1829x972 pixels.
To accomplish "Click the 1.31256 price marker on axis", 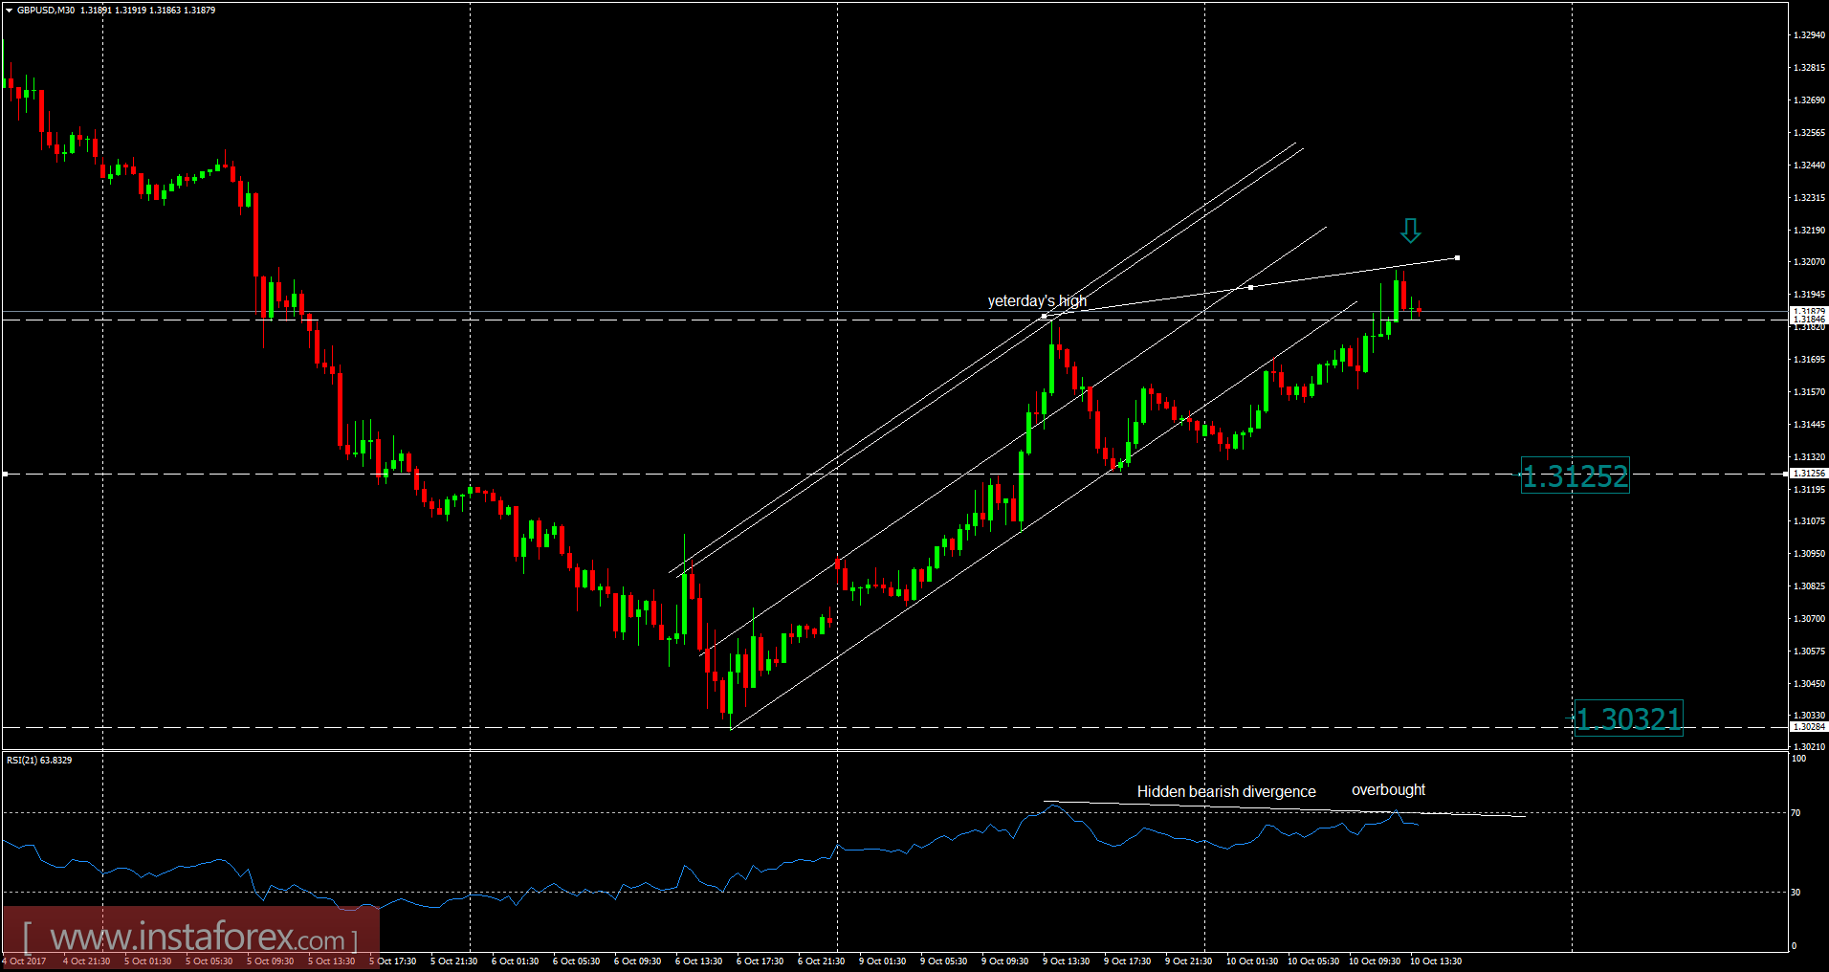I will tap(1808, 474).
